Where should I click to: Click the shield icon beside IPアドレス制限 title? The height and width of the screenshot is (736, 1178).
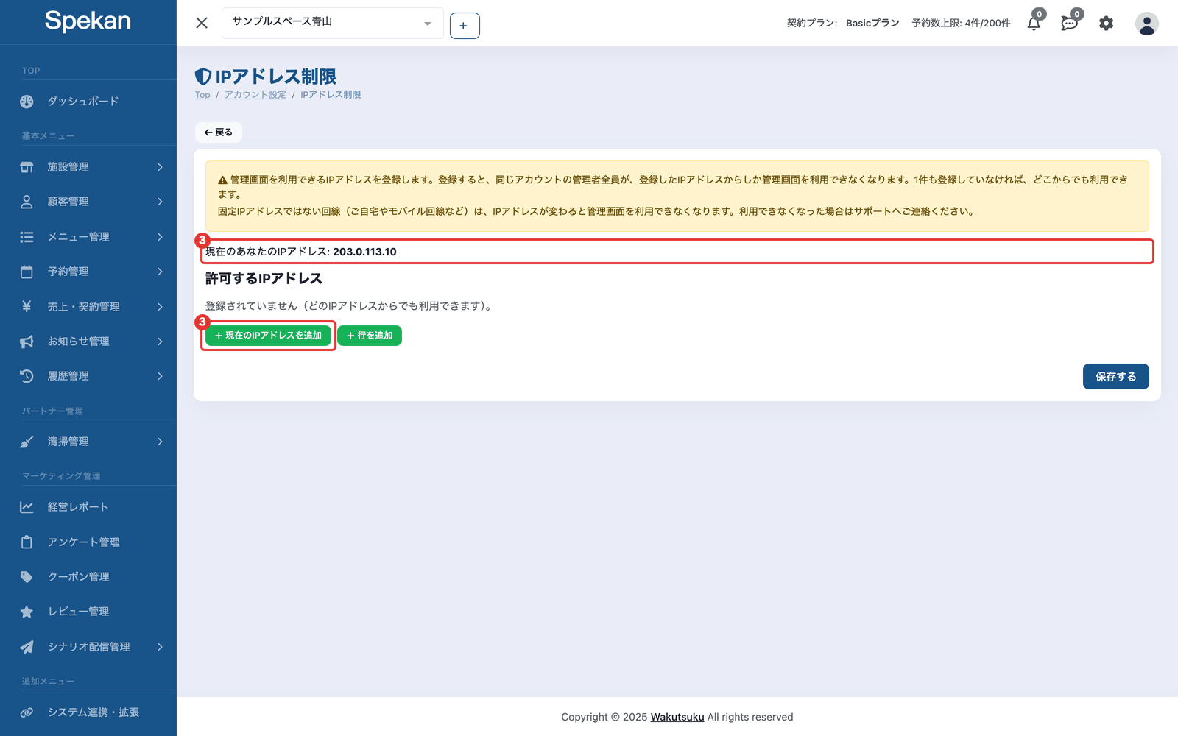203,77
